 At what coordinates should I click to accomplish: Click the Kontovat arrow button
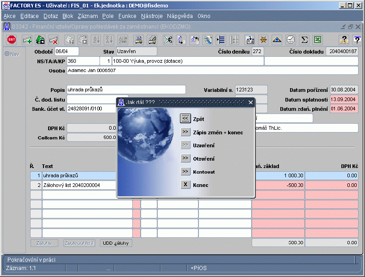(x=186, y=171)
